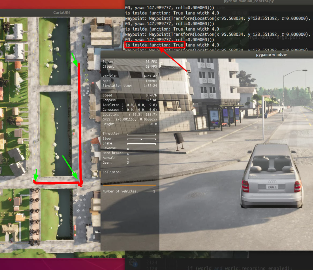Click the orange line below Collision
Image resolution: width=313 pixels, height=270 pixels.
tap(129, 185)
